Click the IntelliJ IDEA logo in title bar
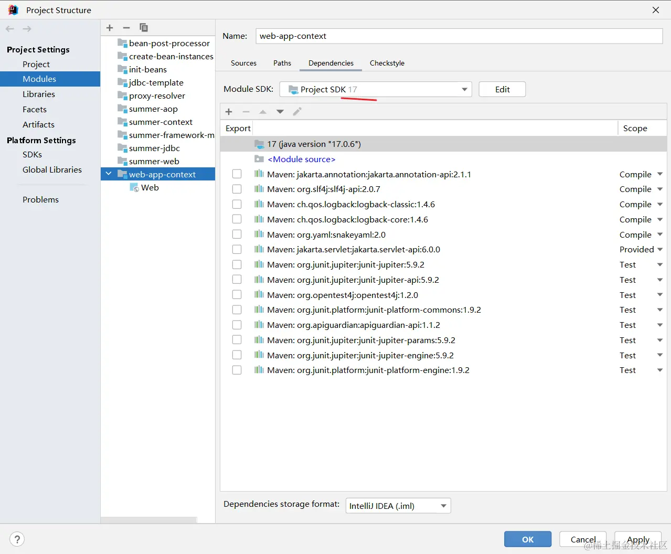The width and height of the screenshot is (671, 554). 13,10
